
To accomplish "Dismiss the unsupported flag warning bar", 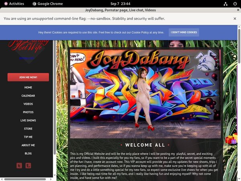I will 235,19.
